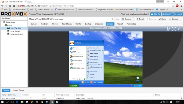Expand Documentos recentes submenu
The image size is (184, 104).
[95, 51]
